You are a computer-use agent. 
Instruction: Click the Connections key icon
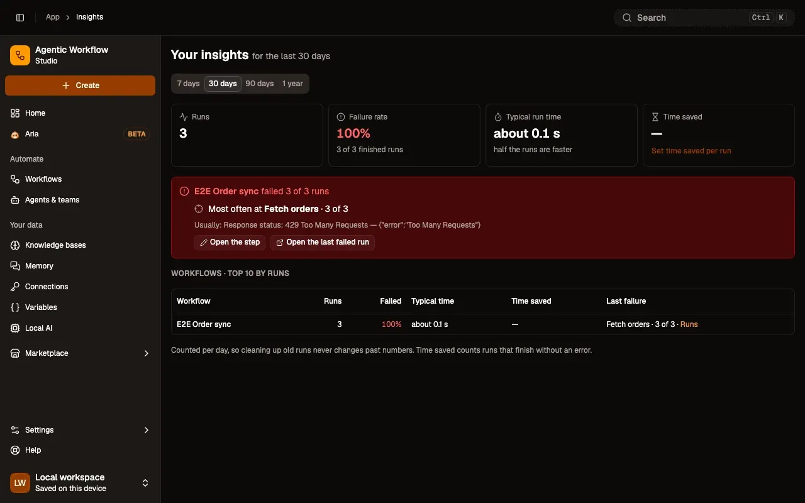coord(15,287)
